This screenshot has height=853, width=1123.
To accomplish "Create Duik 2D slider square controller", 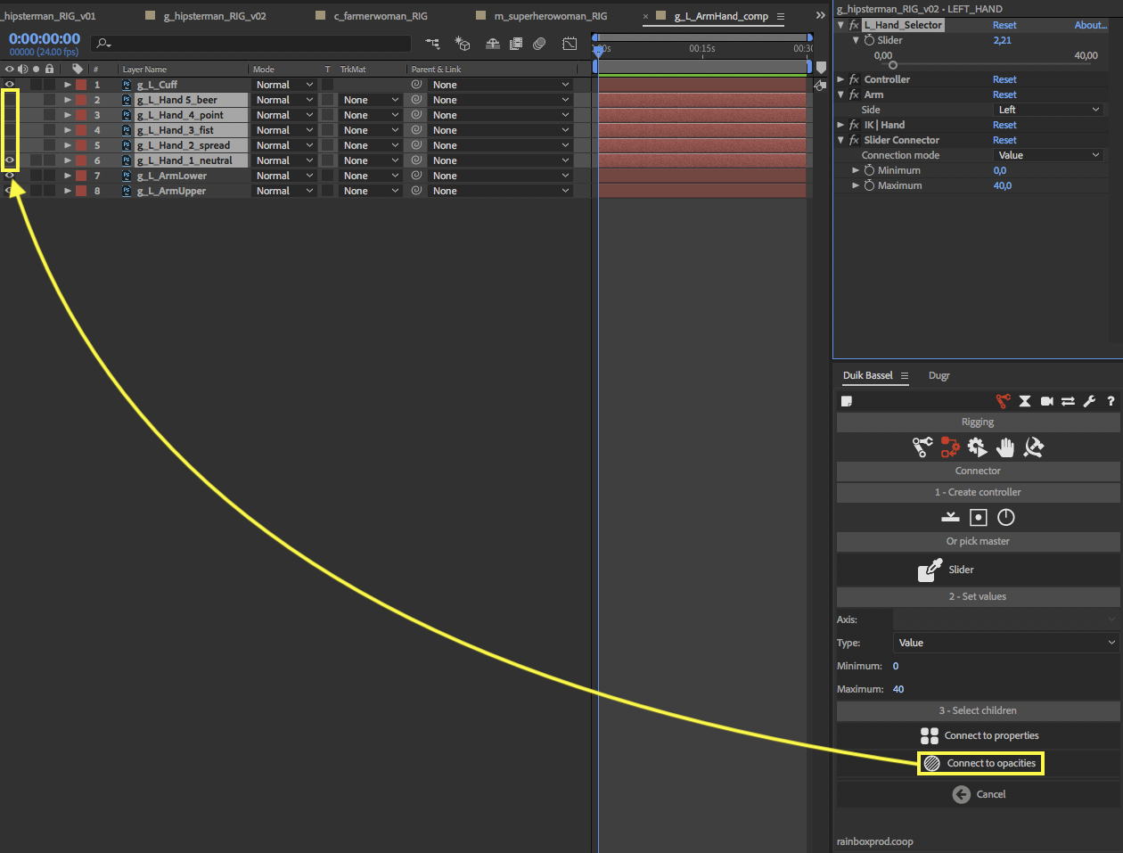I will coord(979,517).
